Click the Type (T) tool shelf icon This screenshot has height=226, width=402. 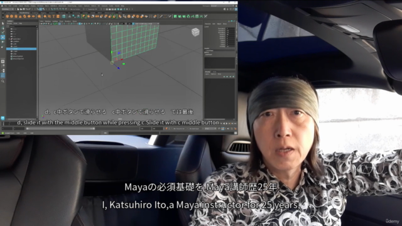coord(53,16)
